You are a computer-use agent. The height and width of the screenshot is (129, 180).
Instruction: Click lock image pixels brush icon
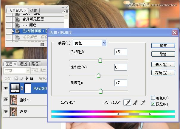21,78
